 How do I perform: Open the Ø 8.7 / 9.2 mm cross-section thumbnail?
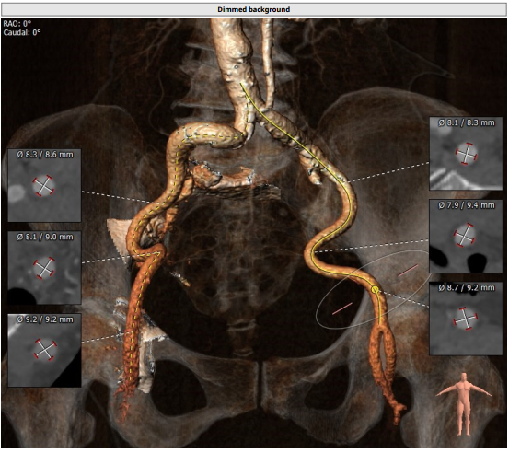pos(466,319)
